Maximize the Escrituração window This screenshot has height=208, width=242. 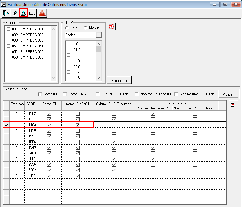coord(225,4)
